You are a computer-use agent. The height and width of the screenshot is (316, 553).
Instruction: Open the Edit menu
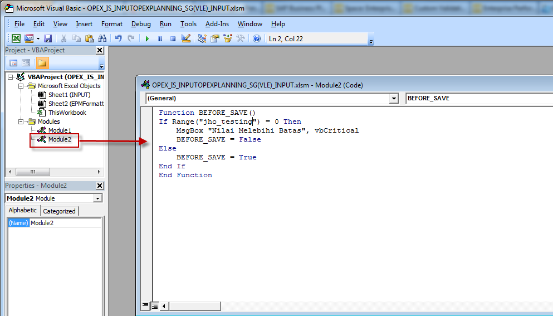[x=39, y=24]
